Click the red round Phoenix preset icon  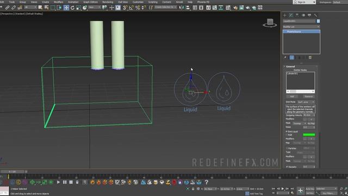pos(174,182)
